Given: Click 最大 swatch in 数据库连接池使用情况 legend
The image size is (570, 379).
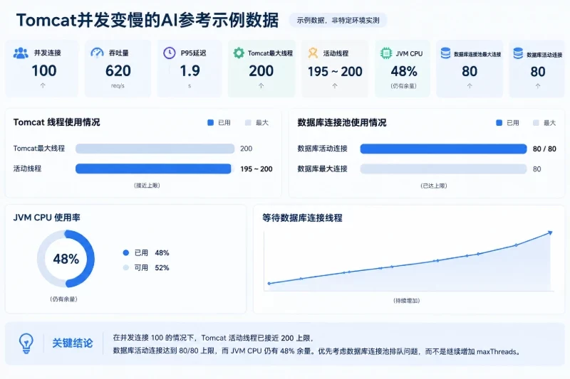Looking at the screenshot, I should coord(536,123).
